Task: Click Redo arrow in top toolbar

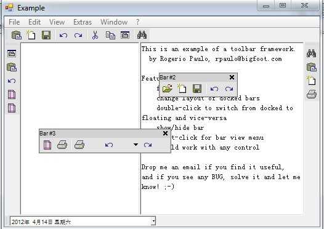Action: click(x=78, y=36)
